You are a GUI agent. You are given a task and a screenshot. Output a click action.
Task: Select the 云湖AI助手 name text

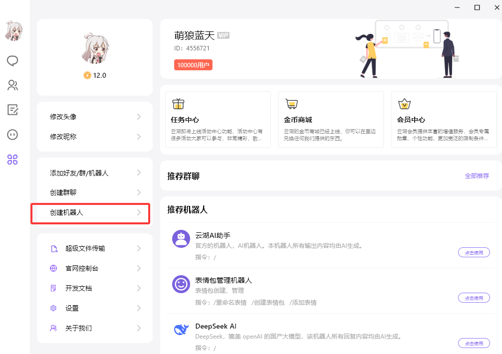click(x=213, y=235)
